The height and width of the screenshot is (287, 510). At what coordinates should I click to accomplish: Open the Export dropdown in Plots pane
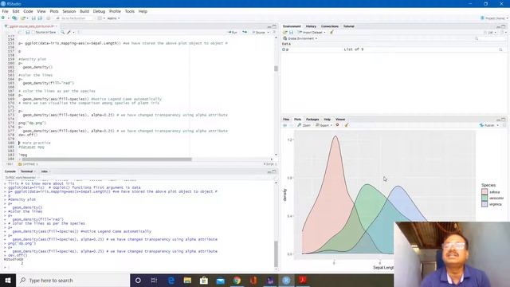tap(324, 125)
